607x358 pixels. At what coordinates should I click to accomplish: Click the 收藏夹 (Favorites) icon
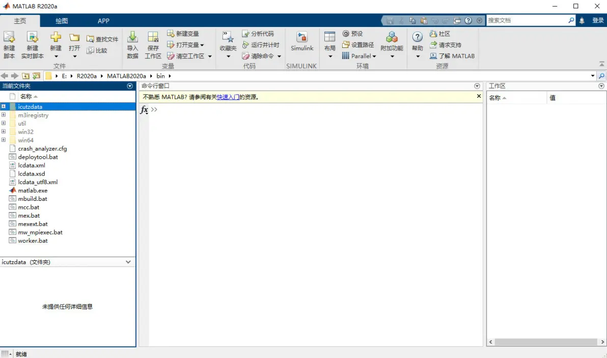click(228, 37)
